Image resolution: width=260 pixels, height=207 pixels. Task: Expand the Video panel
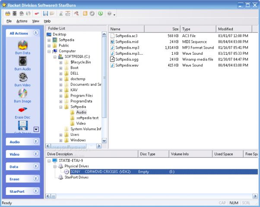pyautogui.click(x=36, y=154)
